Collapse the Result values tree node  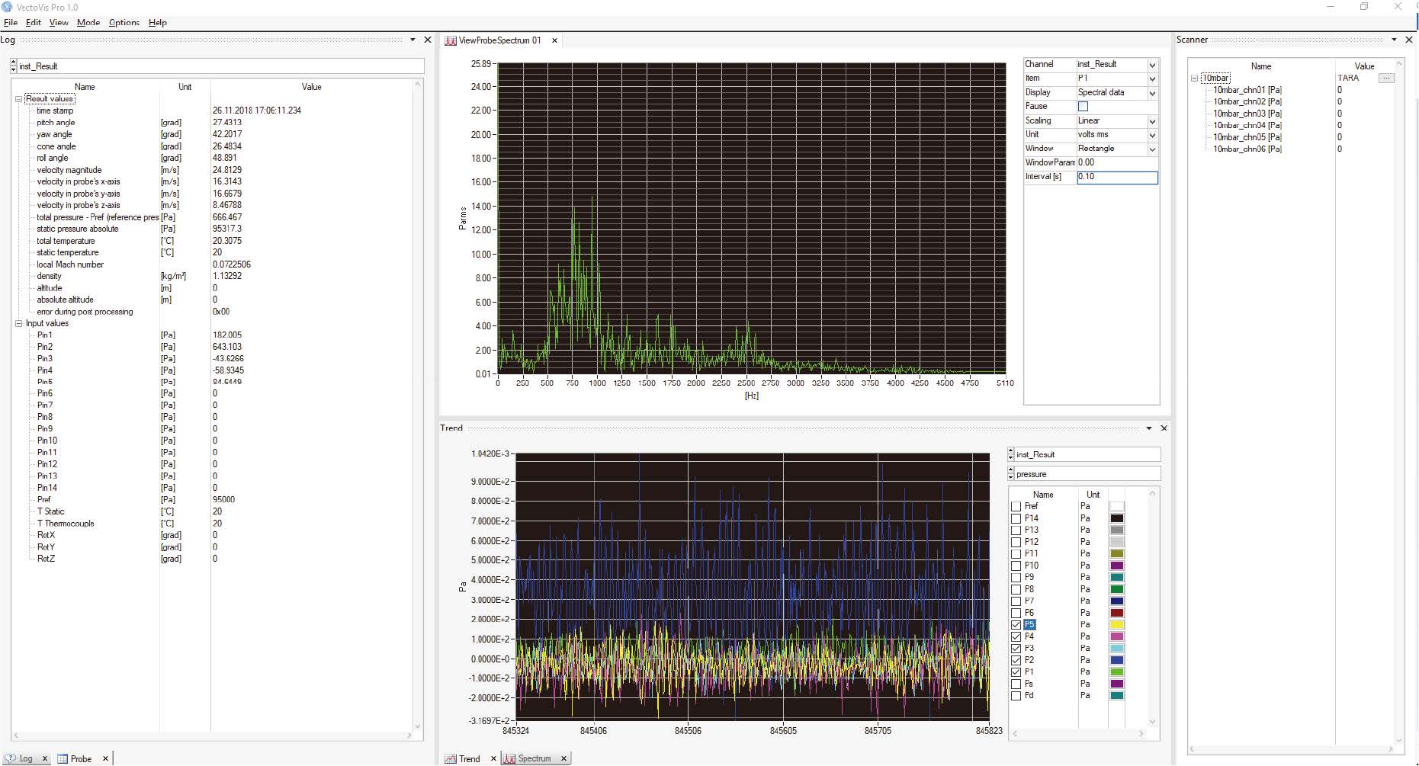[x=19, y=99]
